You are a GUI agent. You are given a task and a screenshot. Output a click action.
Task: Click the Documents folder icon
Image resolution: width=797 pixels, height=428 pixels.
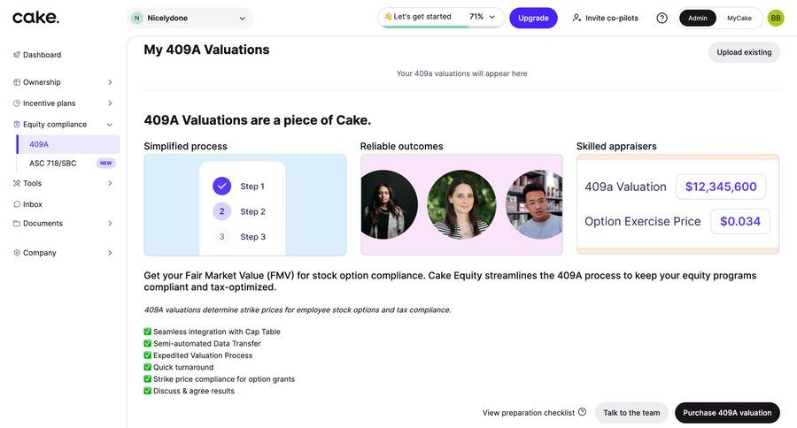coord(17,224)
